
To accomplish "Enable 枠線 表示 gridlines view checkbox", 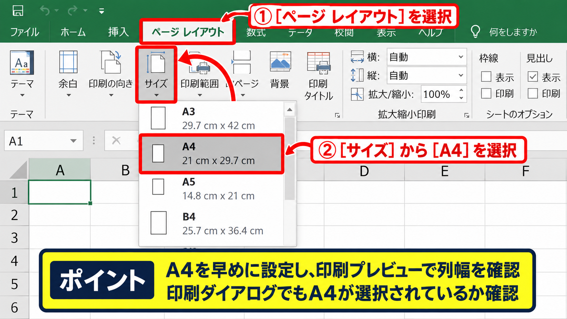I will coord(486,77).
